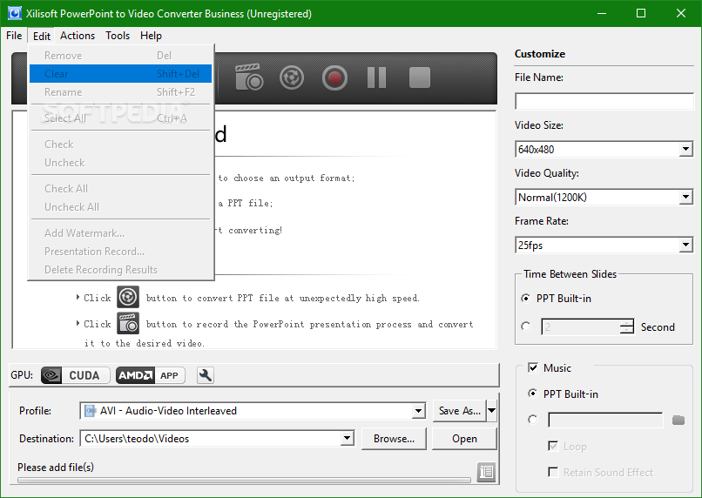Click the seconds spinner arrows

[627, 326]
